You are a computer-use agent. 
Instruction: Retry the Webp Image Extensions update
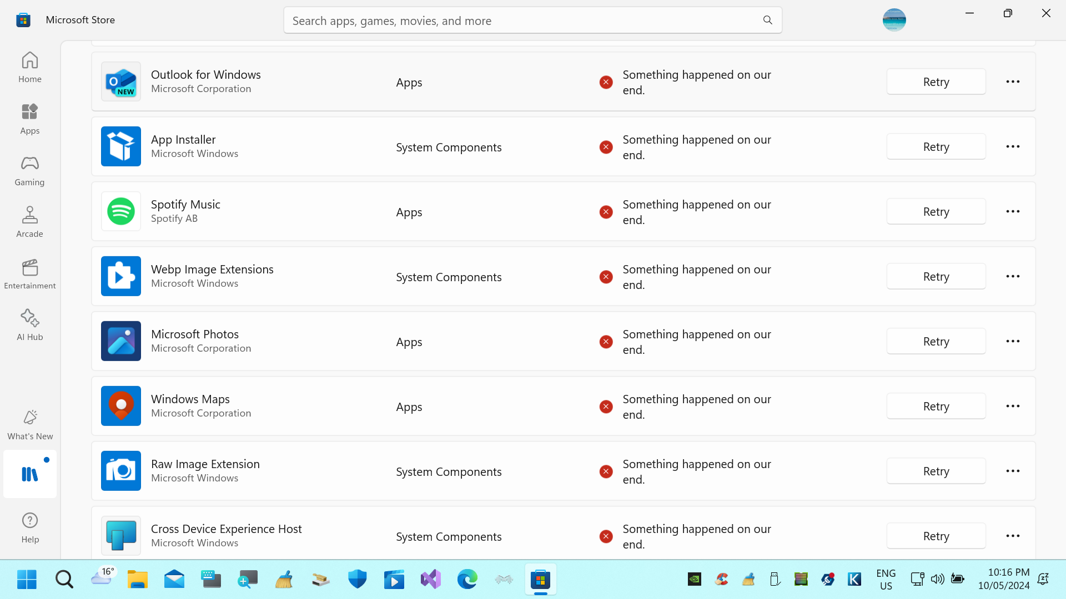coord(936,276)
